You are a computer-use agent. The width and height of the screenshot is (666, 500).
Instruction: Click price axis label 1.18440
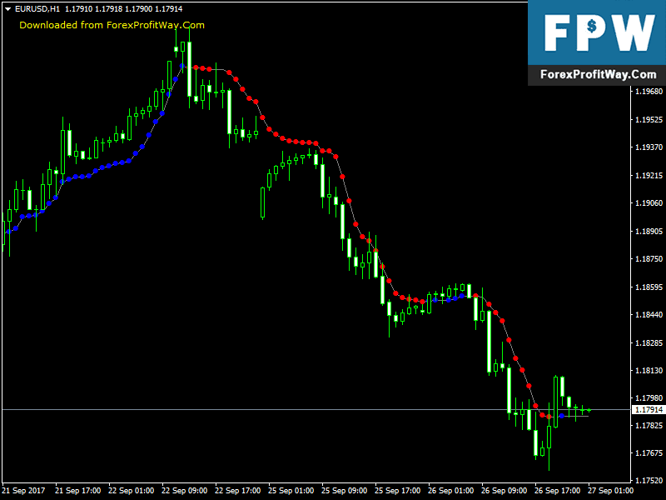click(x=649, y=315)
